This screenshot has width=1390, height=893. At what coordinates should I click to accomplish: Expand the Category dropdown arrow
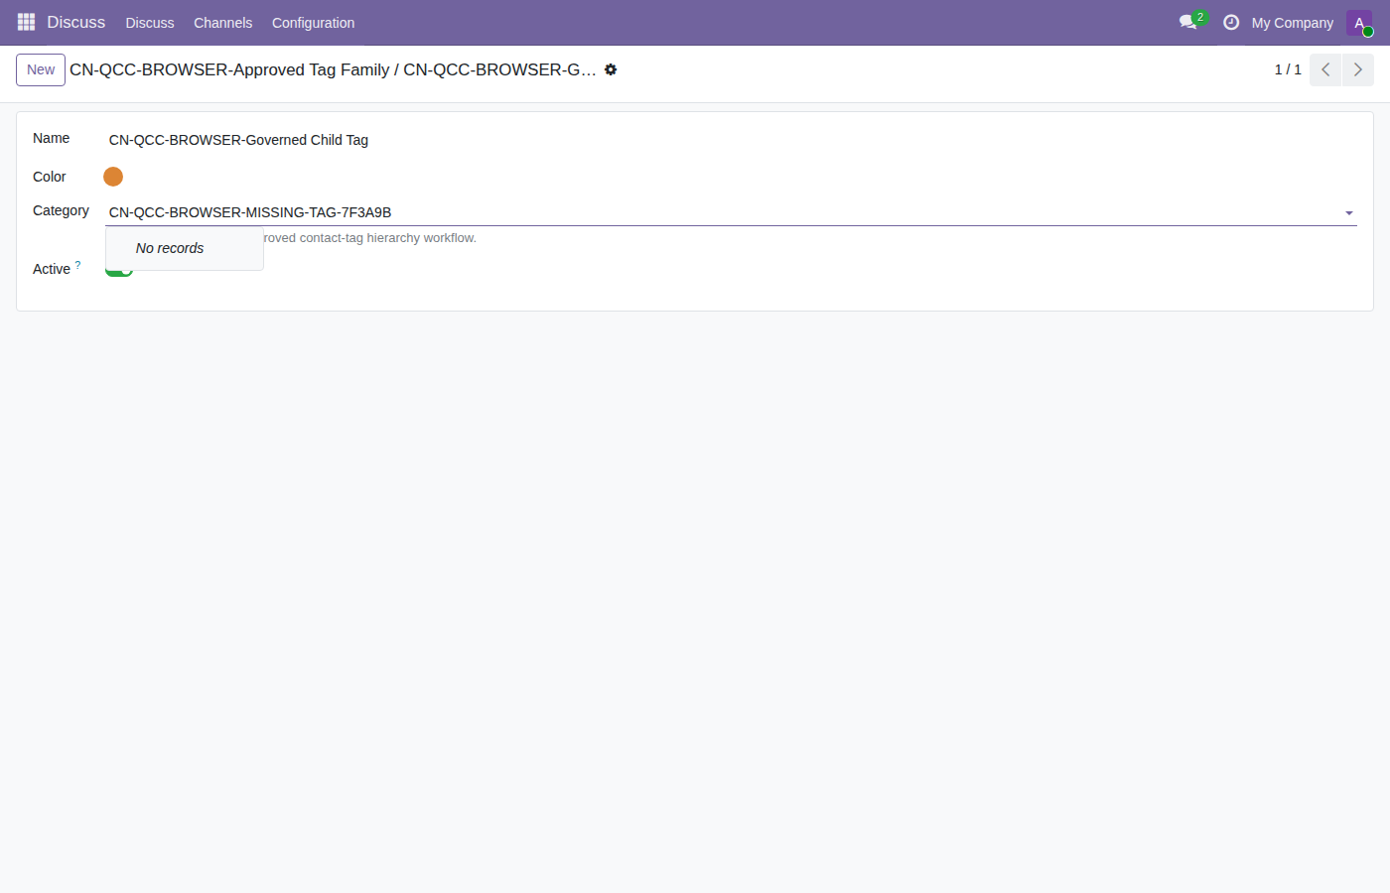pyautogui.click(x=1348, y=213)
